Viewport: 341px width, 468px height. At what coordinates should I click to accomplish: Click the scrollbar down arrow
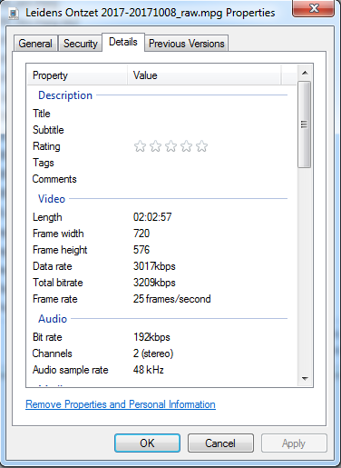(305, 378)
